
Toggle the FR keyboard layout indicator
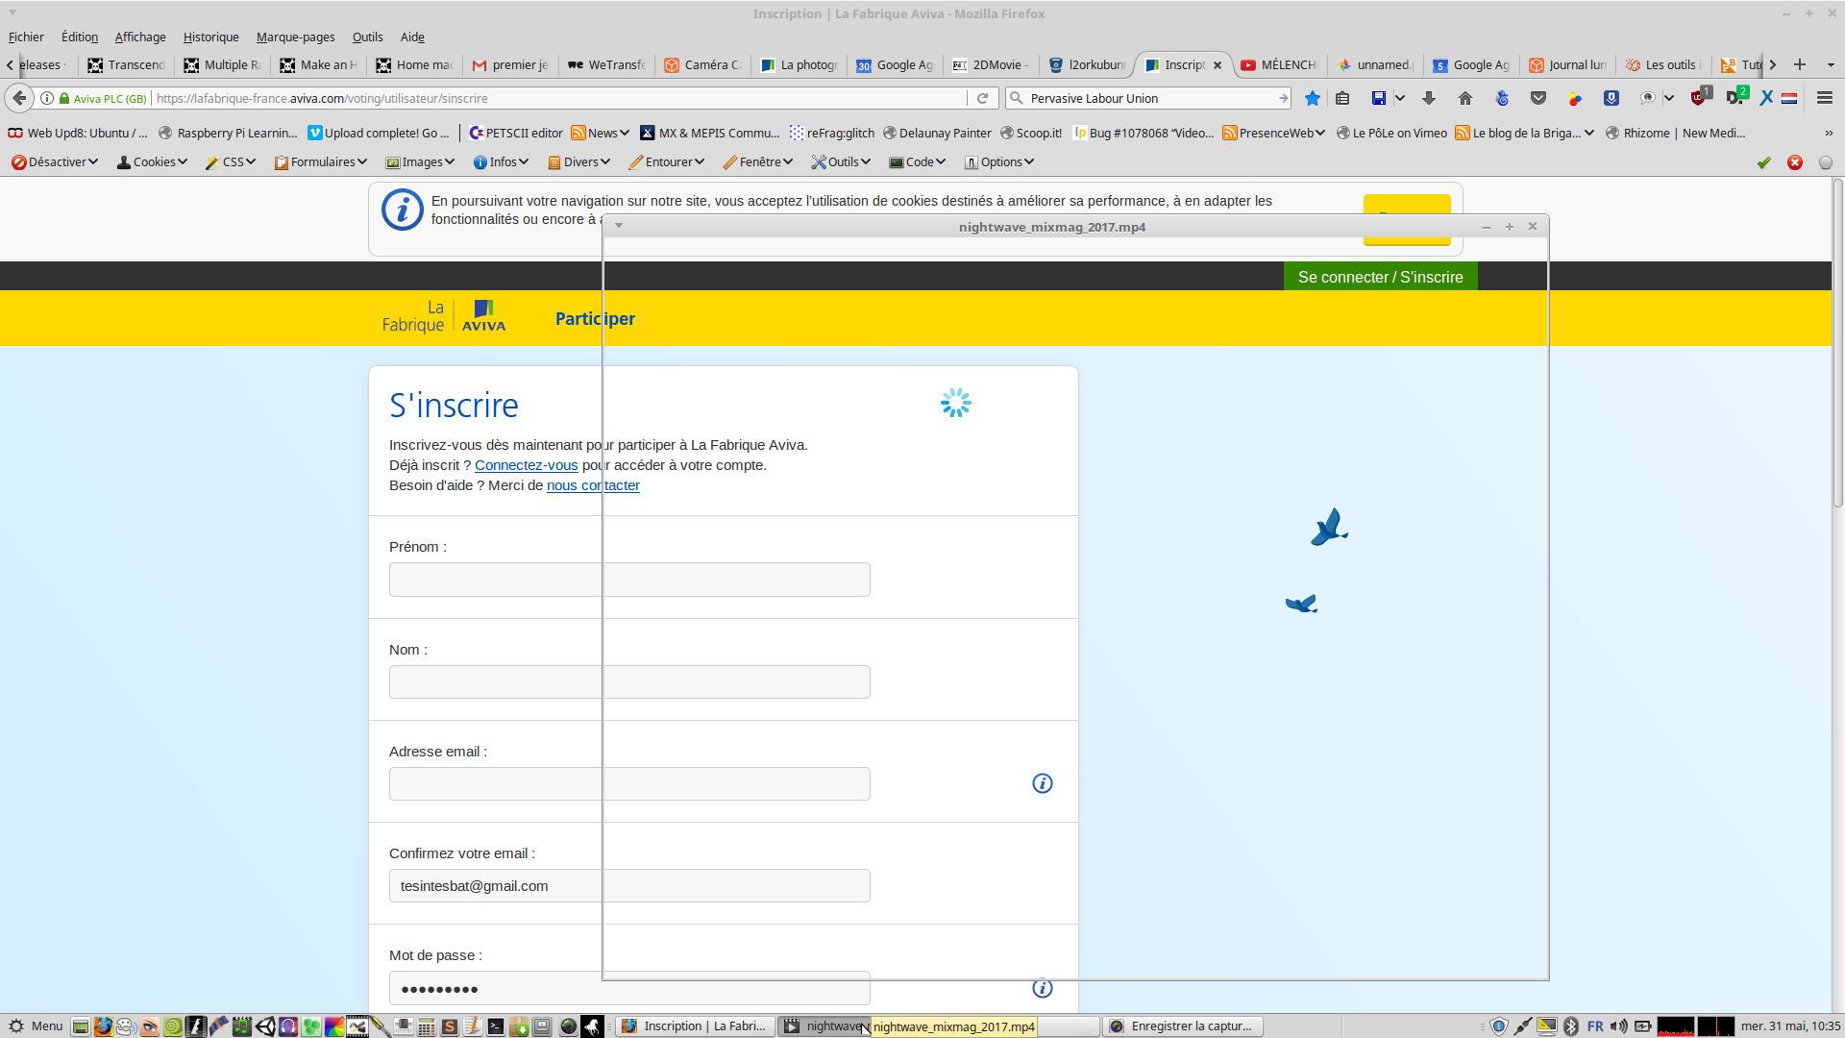point(1595,1026)
